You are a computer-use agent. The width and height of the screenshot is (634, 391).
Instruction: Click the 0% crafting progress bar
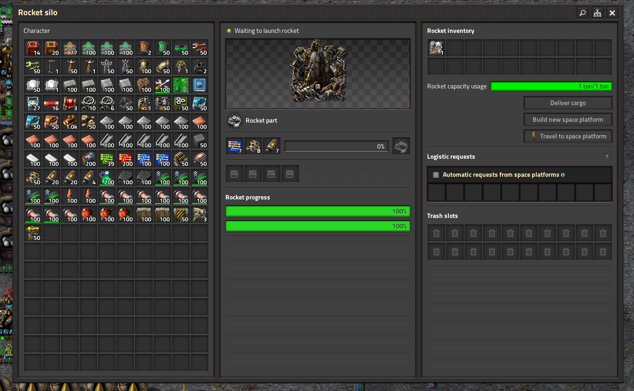click(336, 147)
